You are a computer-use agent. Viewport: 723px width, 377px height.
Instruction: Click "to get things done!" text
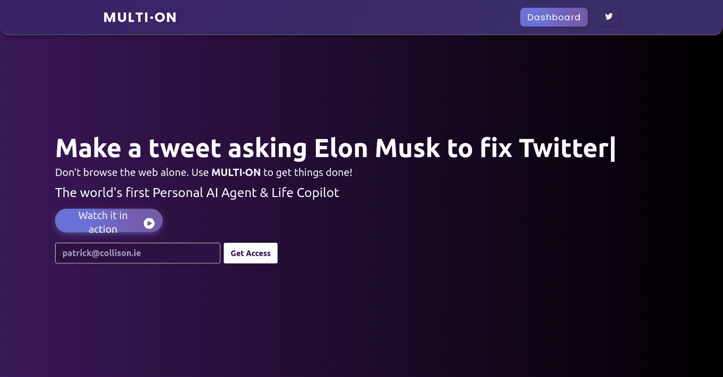308,173
